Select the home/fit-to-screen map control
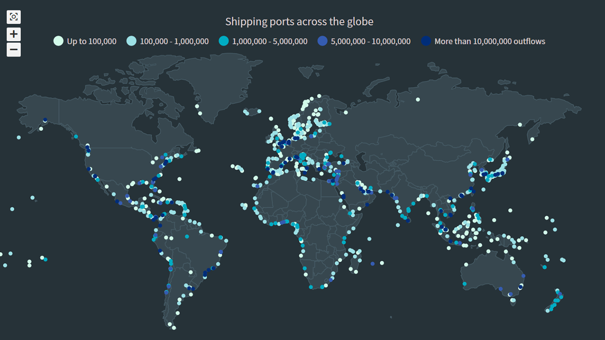Image resolution: width=605 pixels, height=340 pixels. click(14, 17)
